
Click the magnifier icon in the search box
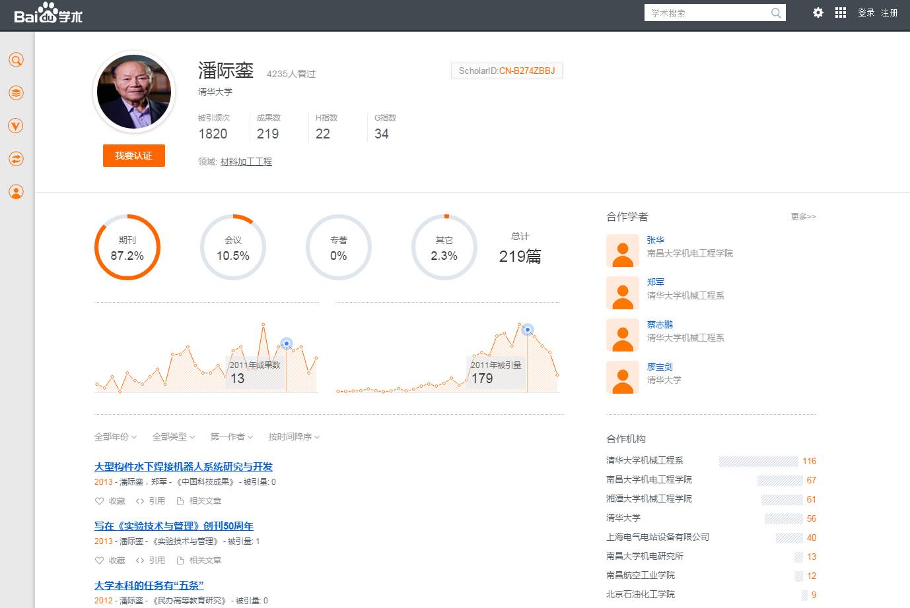(x=776, y=13)
